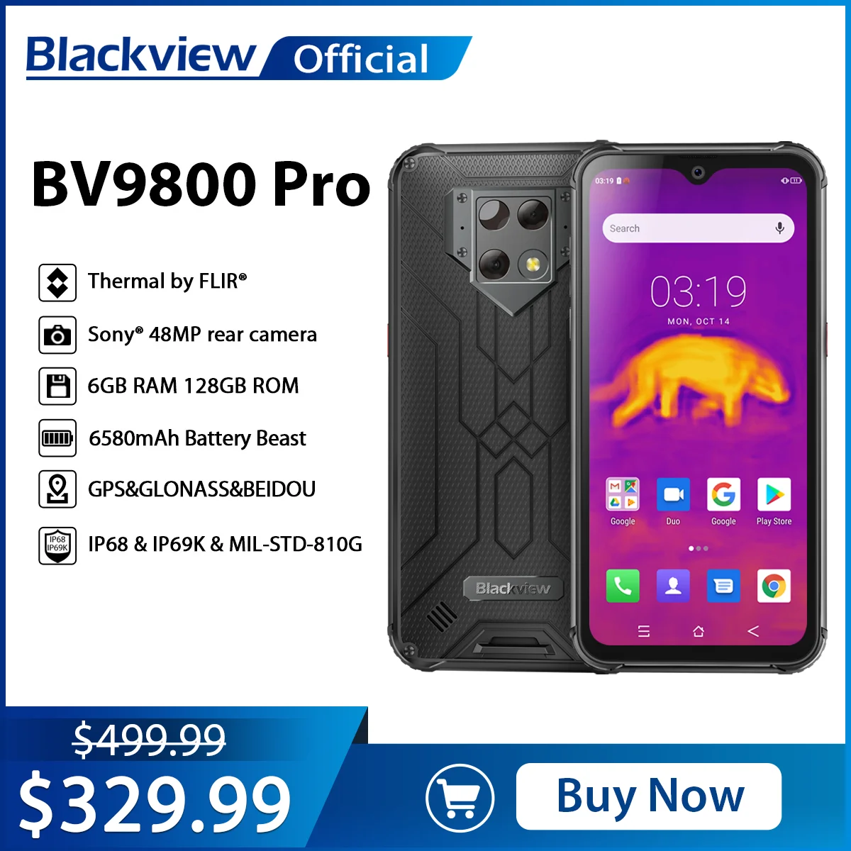The height and width of the screenshot is (851, 851).
Task: Click the Blackview Official logo banner
Action: [x=248, y=57]
